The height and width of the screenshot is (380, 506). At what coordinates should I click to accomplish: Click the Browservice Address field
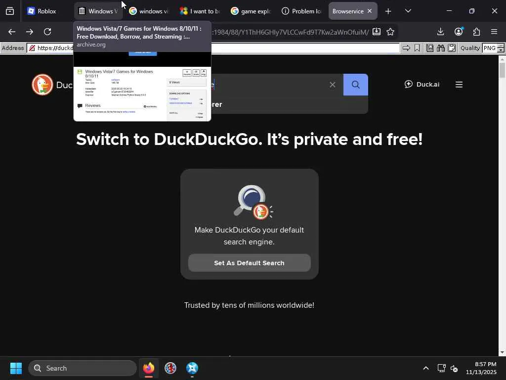tap(213, 48)
